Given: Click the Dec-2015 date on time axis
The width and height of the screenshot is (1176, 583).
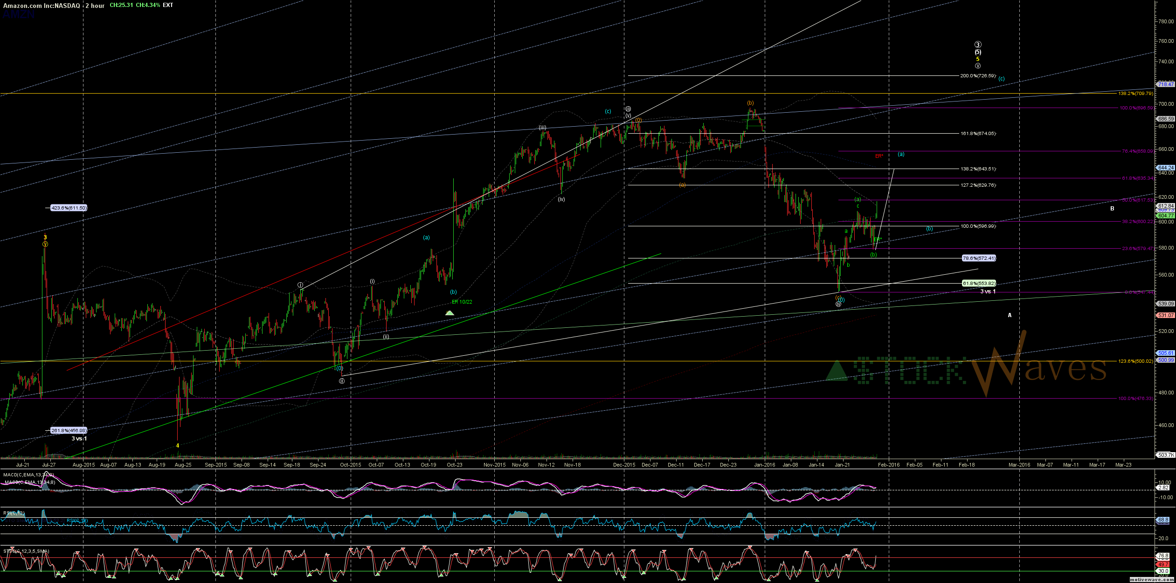Looking at the screenshot, I should (624, 464).
